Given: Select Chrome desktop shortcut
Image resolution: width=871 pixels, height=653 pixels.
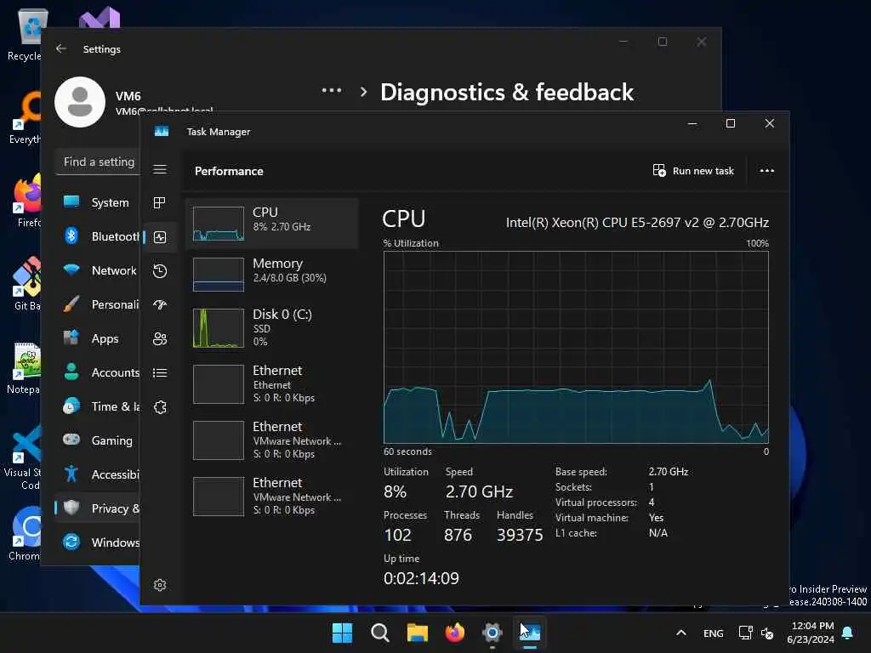Looking at the screenshot, I should pos(26,533).
